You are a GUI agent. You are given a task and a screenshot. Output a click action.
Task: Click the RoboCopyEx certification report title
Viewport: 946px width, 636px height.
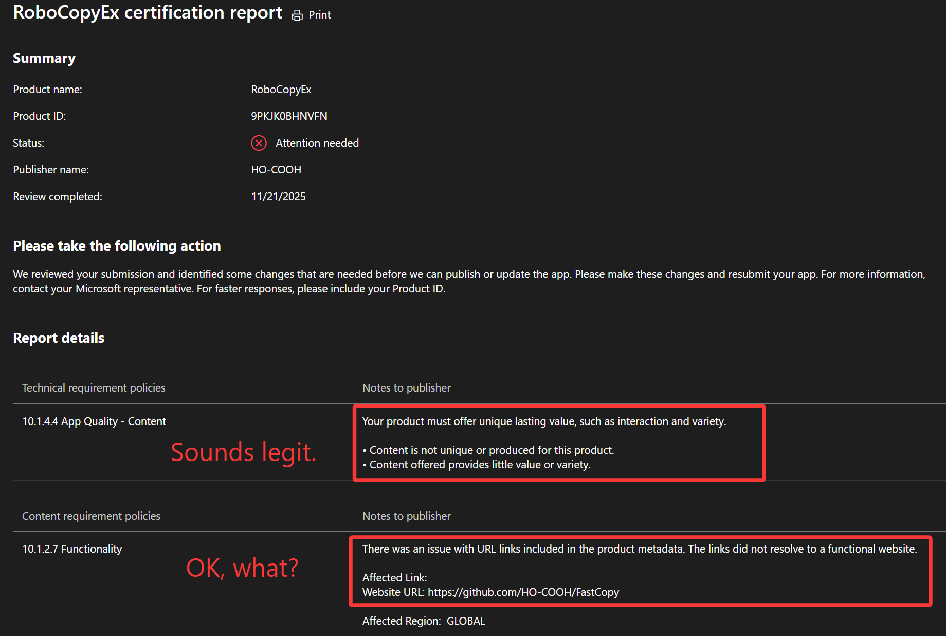148,12
